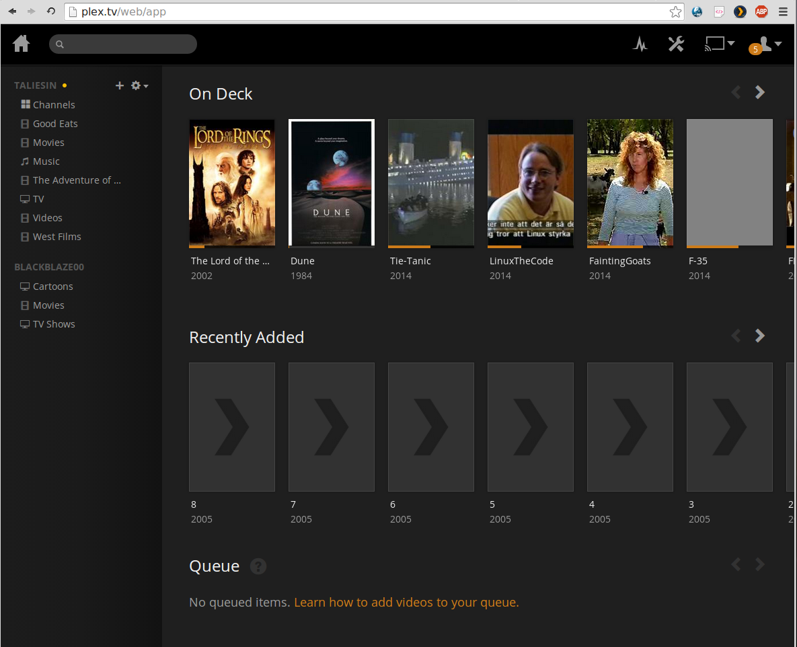Viewport: 797px width, 647px height.
Task: Go to the Plex home icon
Action: click(22, 44)
